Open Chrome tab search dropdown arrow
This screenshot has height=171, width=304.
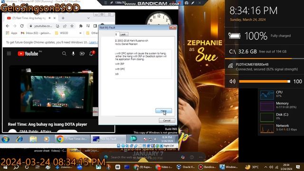[88, 18]
